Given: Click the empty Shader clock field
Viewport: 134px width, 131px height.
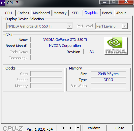Looking at the screenshot, I should tap(46, 80).
